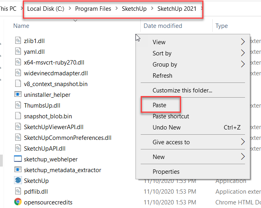Choose Paste from the context menu
Viewport: 261px width, 208px height.
[159, 105]
